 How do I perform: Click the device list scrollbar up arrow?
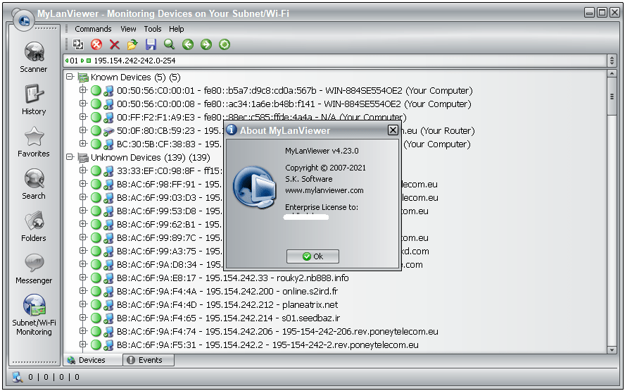coord(612,74)
